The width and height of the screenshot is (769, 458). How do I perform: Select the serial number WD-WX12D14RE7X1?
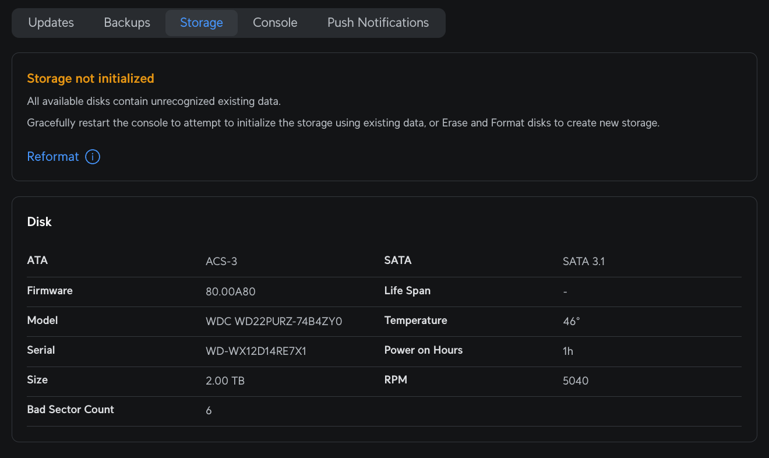[256, 351]
